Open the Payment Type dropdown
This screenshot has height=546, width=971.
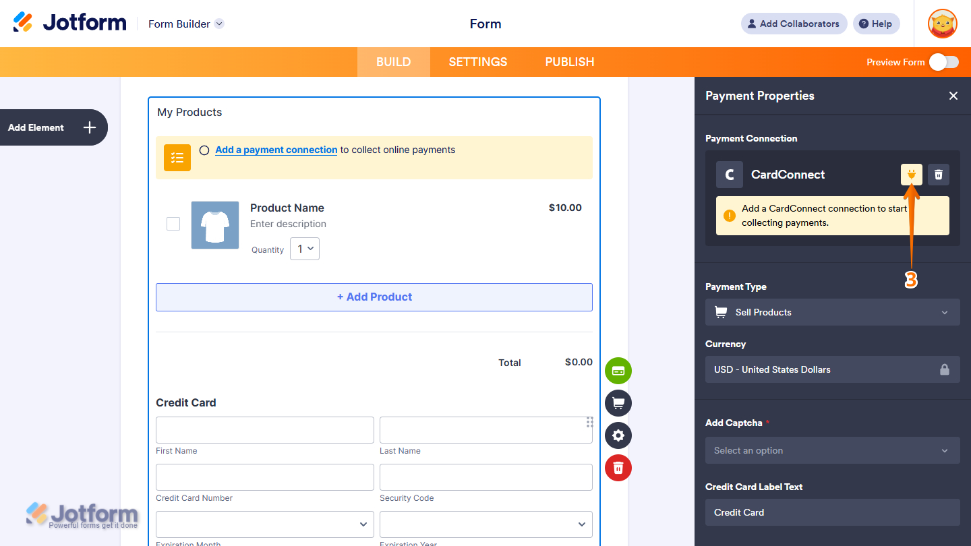[x=832, y=312]
